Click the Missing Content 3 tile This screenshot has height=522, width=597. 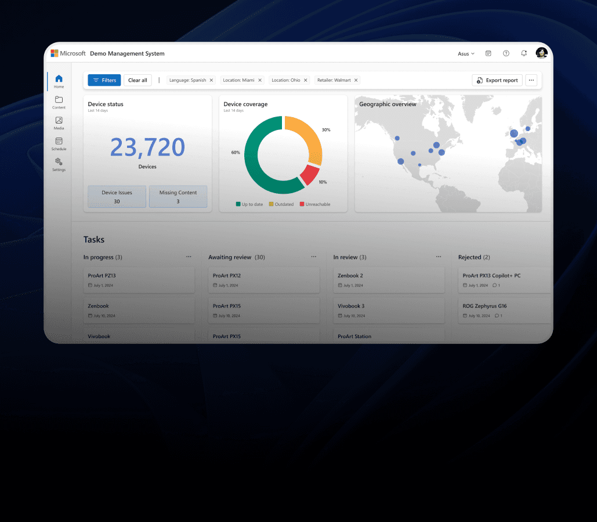point(178,197)
